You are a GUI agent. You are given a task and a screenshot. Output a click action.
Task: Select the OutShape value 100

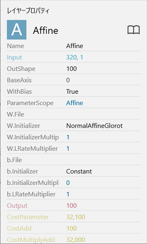[x=71, y=69]
